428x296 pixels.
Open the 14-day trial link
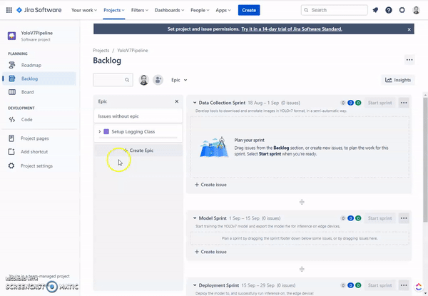292,29
